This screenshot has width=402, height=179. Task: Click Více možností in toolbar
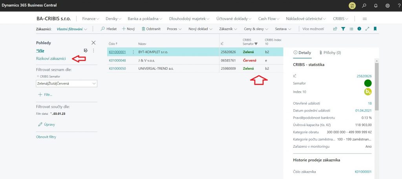tap(313, 29)
